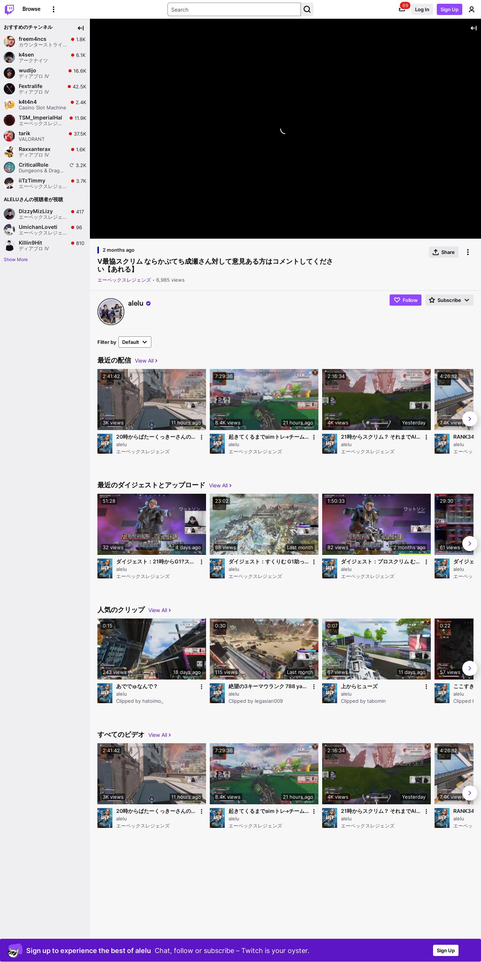Screen dimensions: 481x962
Task: Open Fextralife channel in sidebar
Action: [45, 89]
